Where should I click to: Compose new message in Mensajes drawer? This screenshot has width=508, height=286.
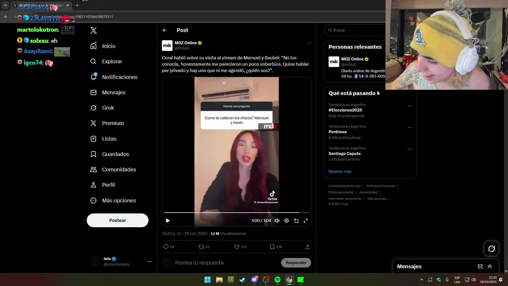pos(480,267)
